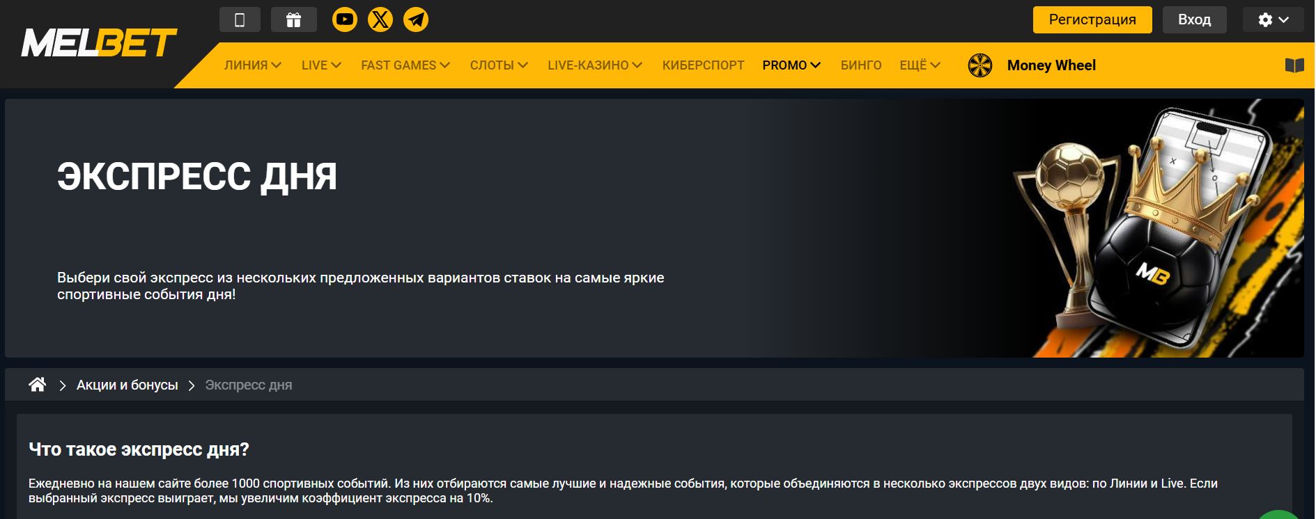This screenshot has height=519, width=1316.
Task: Expand the LIVE menu dropdown
Action: point(320,65)
